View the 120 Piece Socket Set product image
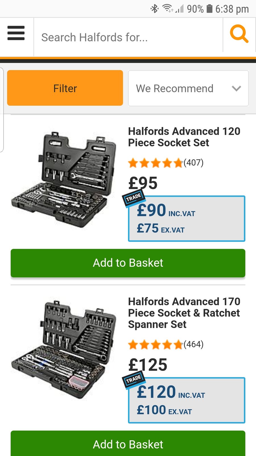The height and width of the screenshot is (456, 256). (64, 180)
